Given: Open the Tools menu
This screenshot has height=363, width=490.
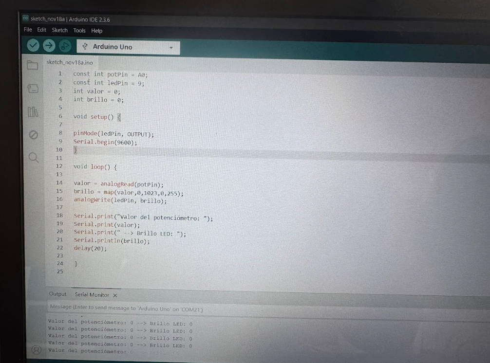Looking at the screenshot, I should 79,31.
